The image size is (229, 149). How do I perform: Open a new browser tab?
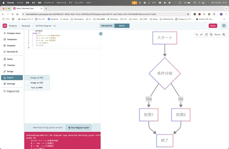pos(46,9)
